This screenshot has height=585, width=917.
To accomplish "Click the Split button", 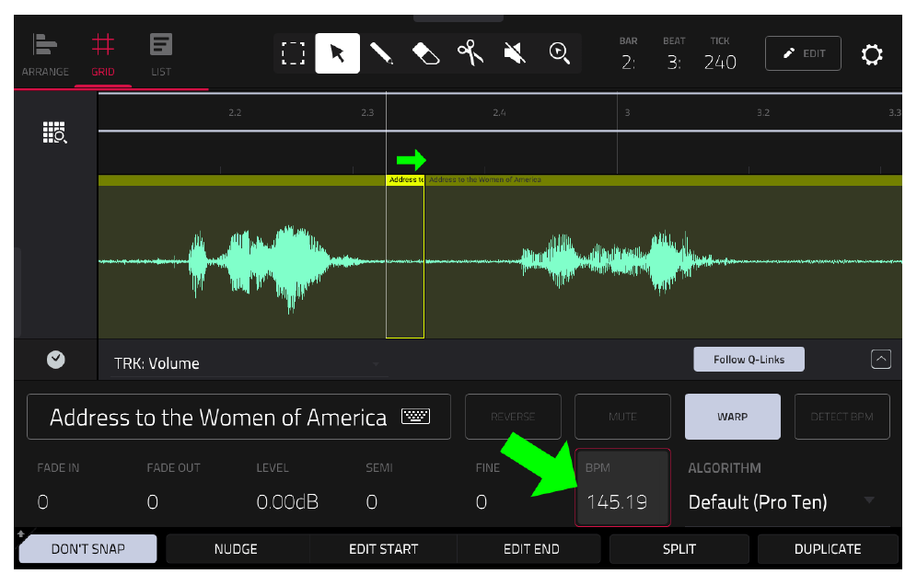I will (679, 549).
